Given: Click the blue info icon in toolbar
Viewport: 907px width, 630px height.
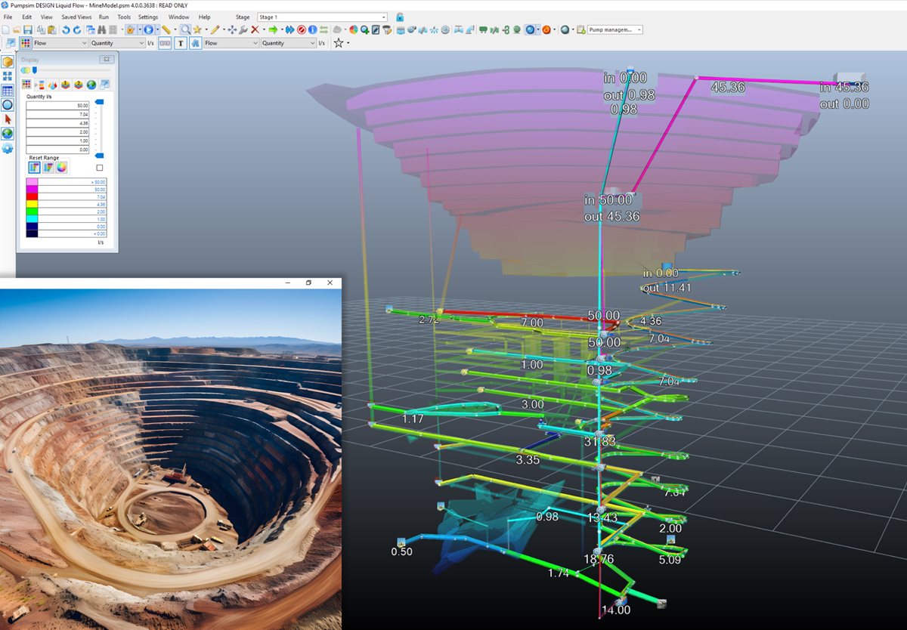Looking at the screenshot, I should coord(312,29).
